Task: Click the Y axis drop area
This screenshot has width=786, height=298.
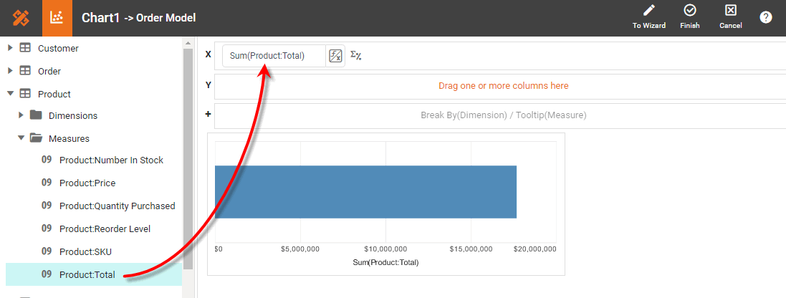Action: 503,86
